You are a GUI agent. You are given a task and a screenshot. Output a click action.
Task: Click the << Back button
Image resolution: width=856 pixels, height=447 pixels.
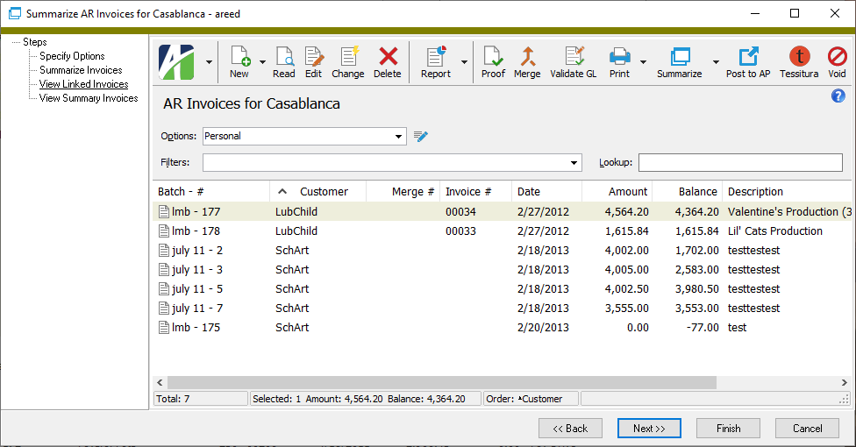[x=570, y=429]
